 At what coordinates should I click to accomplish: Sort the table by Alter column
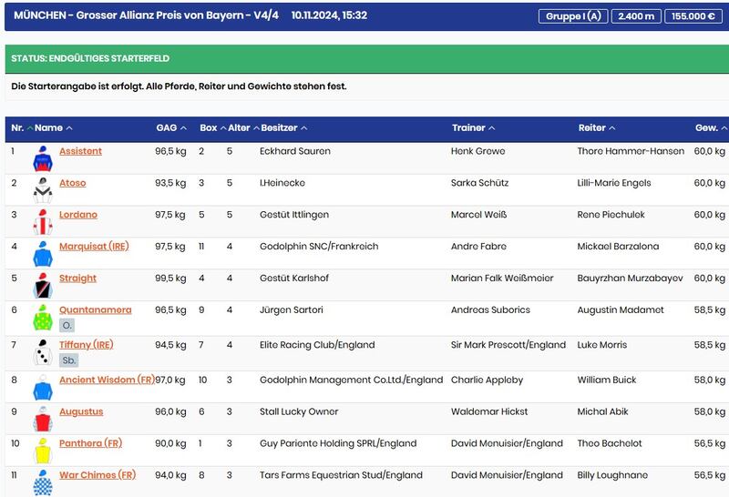pyautogui.click(x=243, y=127)
